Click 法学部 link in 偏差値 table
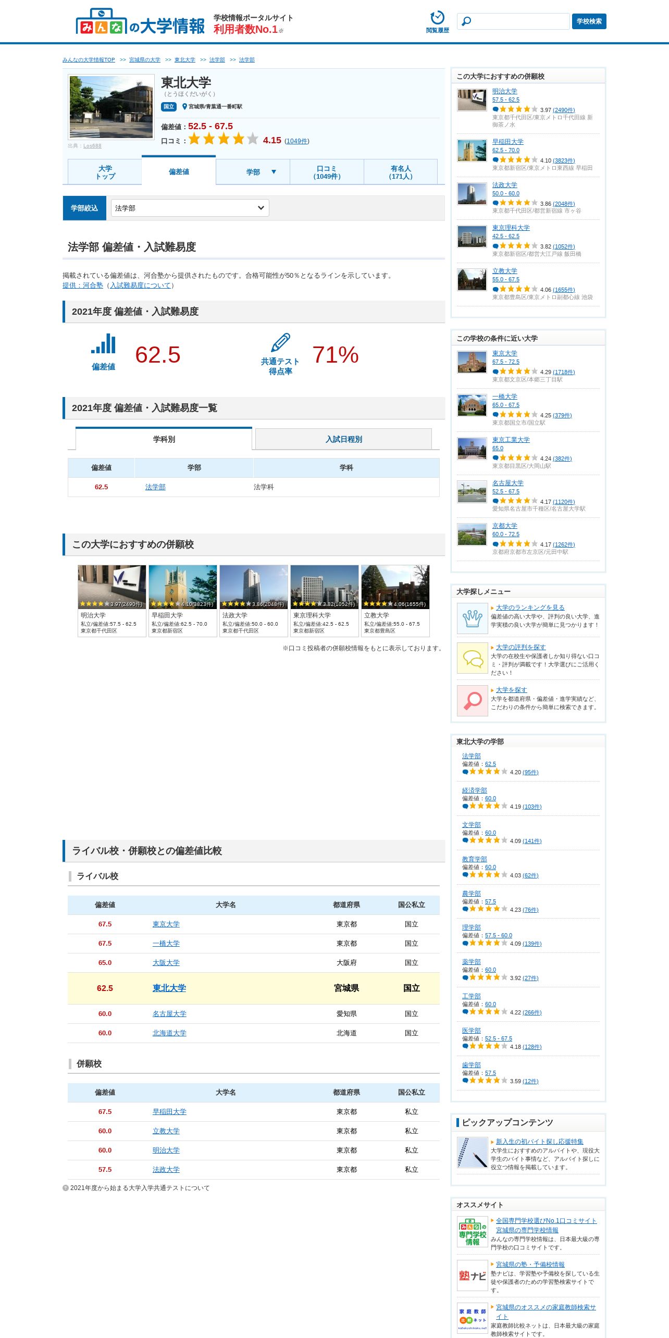 coord(155,487)
